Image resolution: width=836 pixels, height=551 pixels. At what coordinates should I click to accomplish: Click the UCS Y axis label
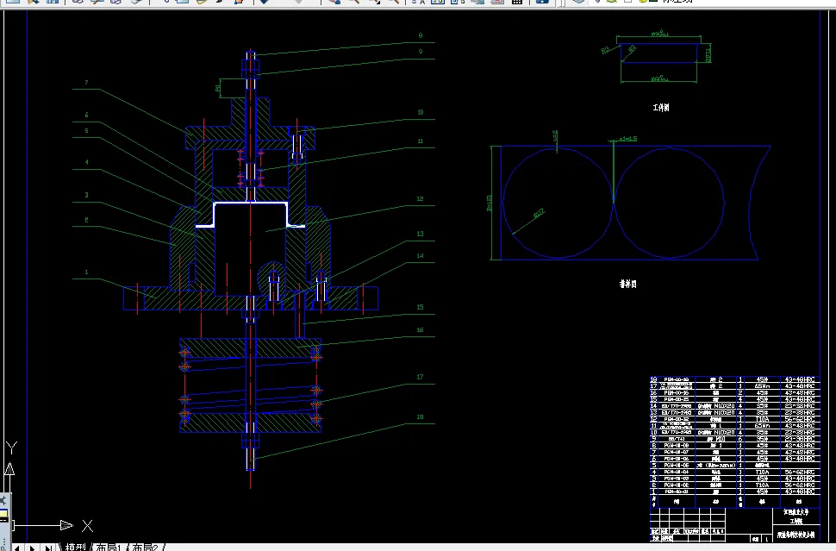tap(12, 448)
